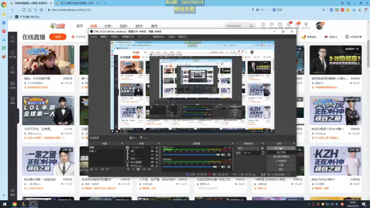Move scene down in Scenes list
This screenshot has width=370, height=208.
click(108, 169)
